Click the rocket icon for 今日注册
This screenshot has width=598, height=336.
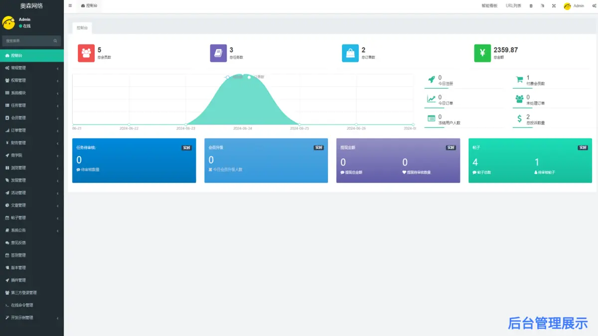click(432, 79)
